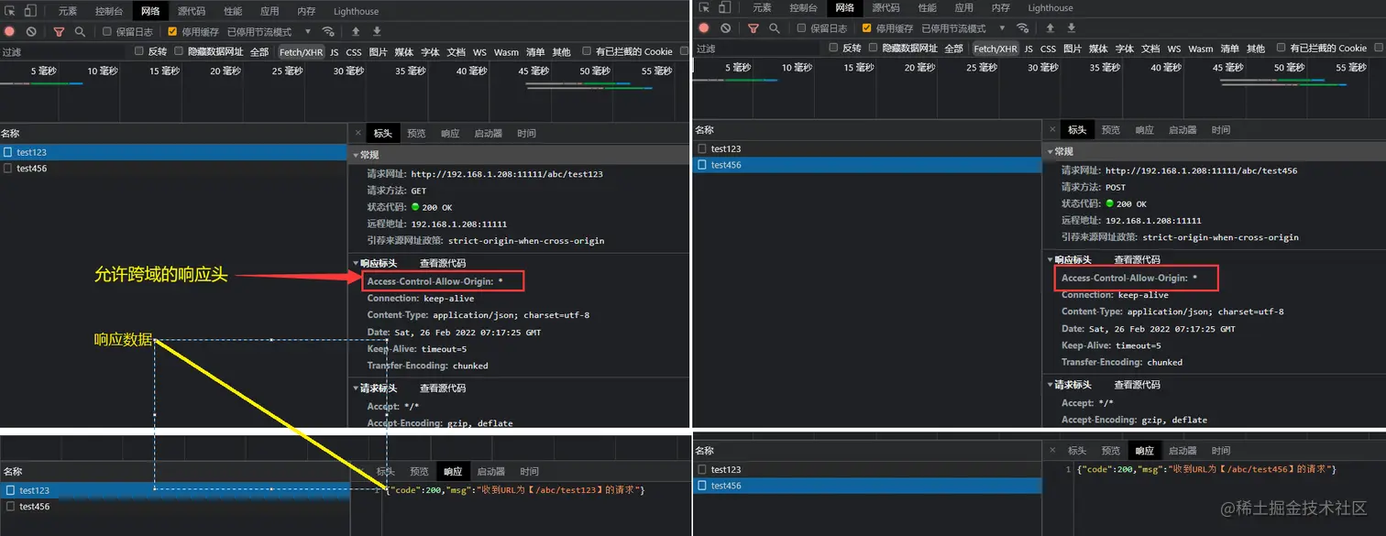This screenshot has height=536, width=1386.
Task: Select the WS type filter, upper-left DevTools
Action: click(x=479, y=52)
